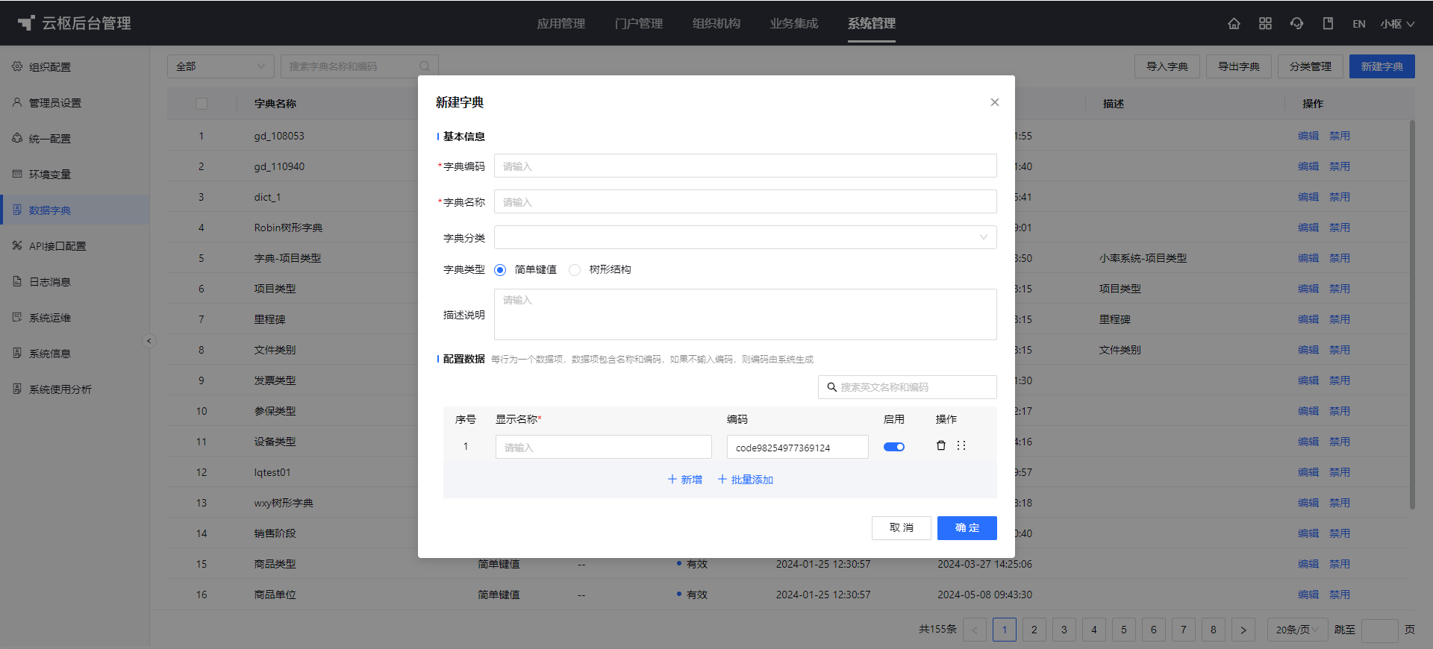Focus the 描述说明 textarea
Image resolution: width=1433 pixels, height=649 pixels.
coord(745,314)
